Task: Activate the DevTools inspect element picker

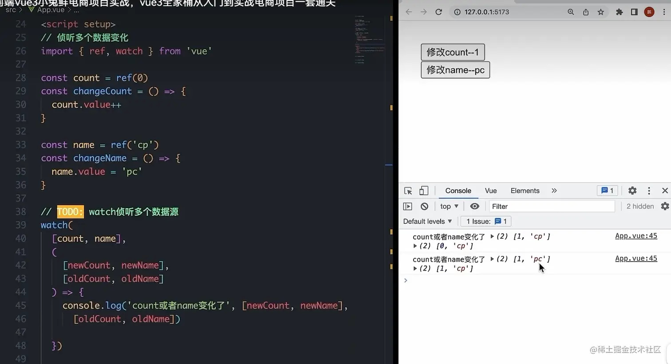Action: pos(408,191)
